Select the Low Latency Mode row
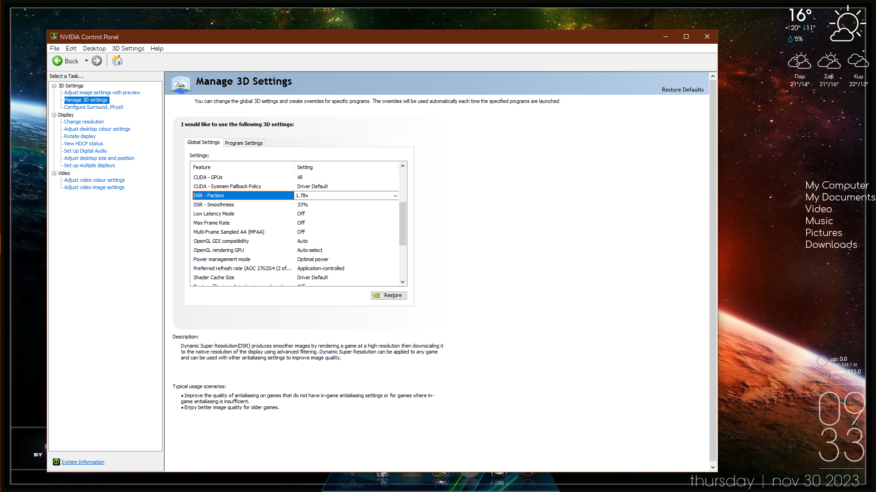 tap(295, 214)
